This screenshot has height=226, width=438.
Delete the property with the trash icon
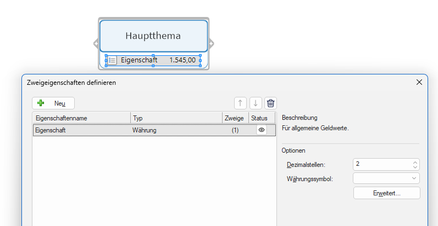270,103
